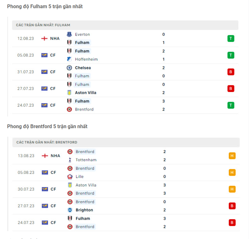This screenshot has height=239, width=249.
Task: Select the Aston Villa name in Brentford's list
Action: click(x=86, y=185)
